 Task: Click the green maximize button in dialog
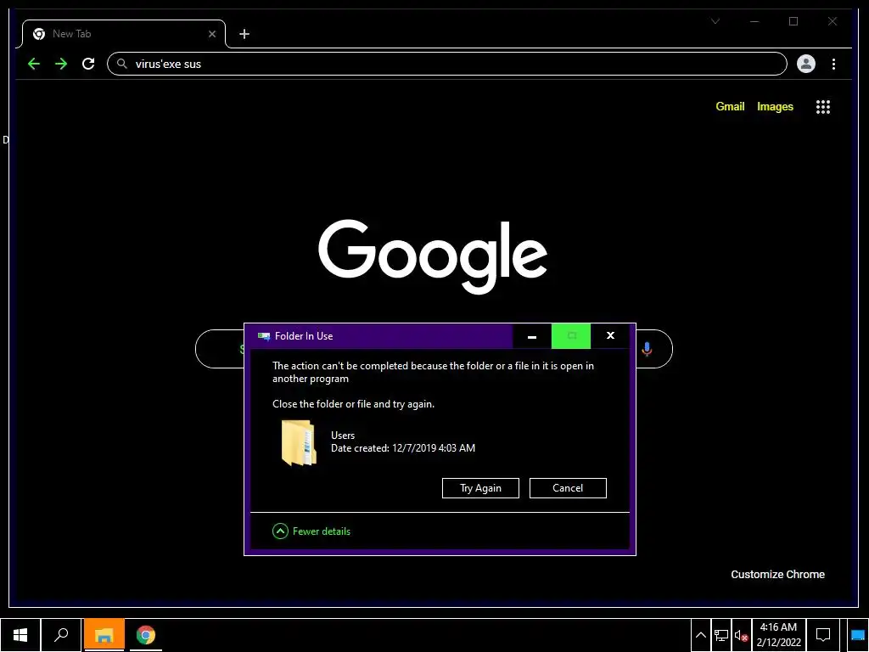click(x=571, y=336)
